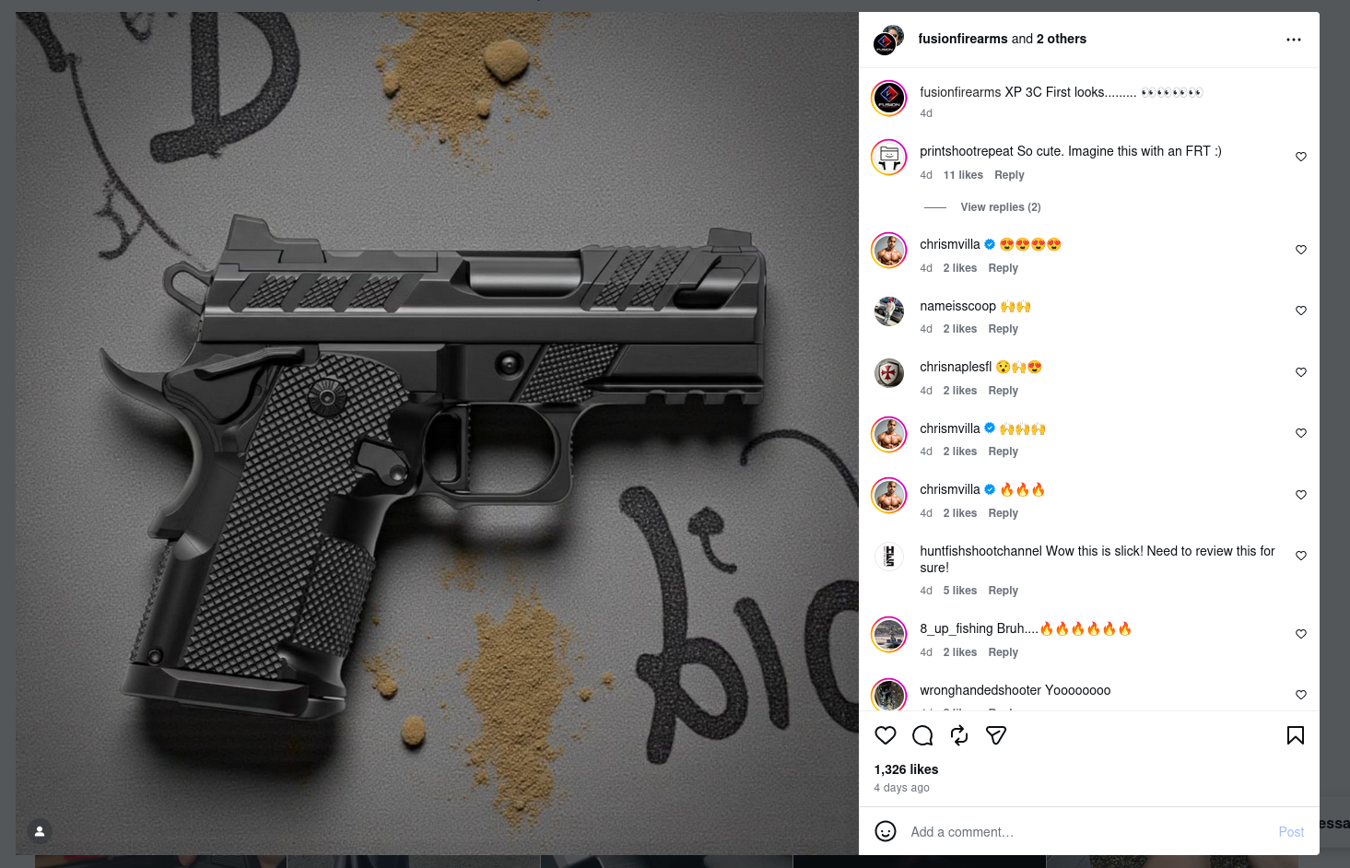
Task: Like huntfishshootchannel's comment
Action: (x=1300, y=556)
